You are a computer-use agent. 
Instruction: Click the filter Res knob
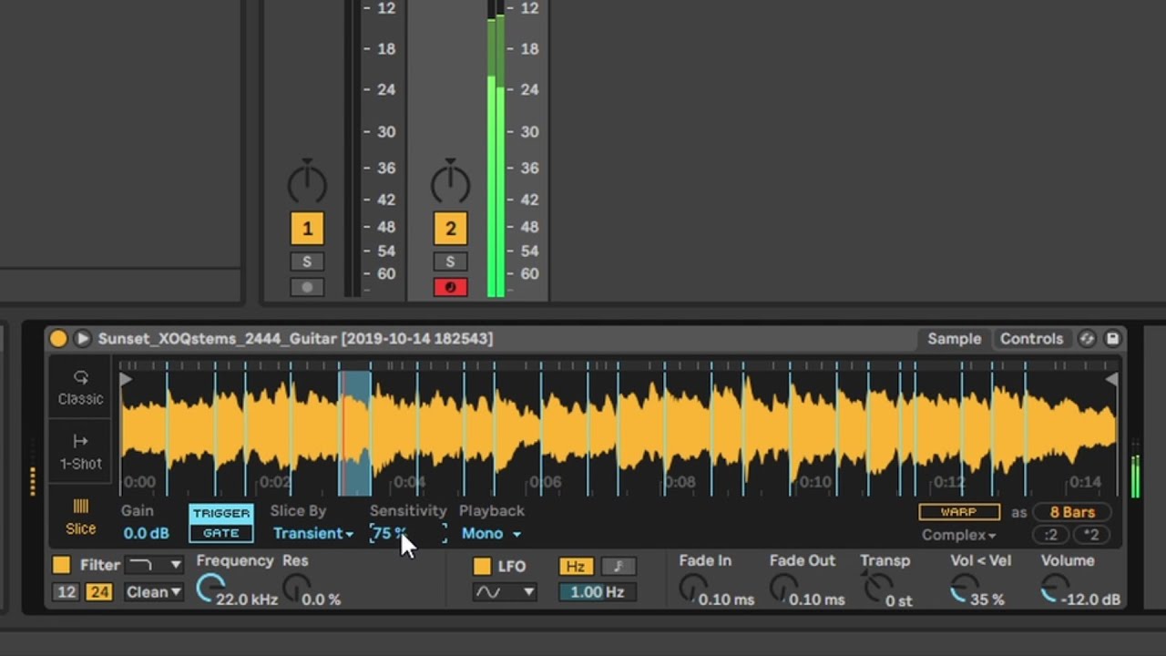(x=295, y=589)
